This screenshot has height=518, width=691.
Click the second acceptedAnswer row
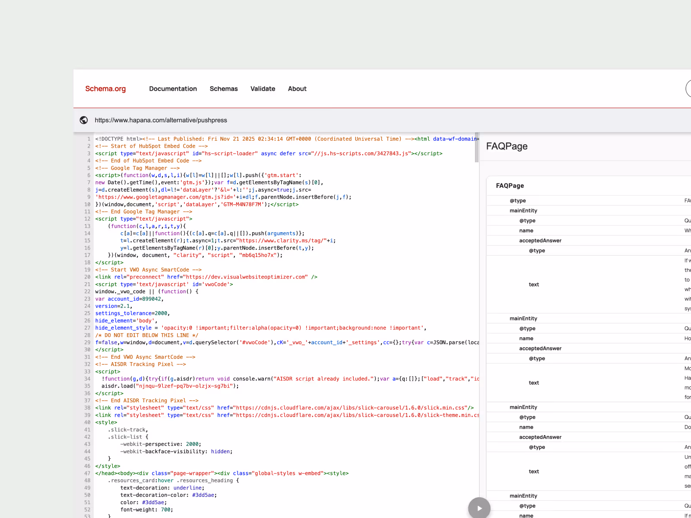[589, 348]
